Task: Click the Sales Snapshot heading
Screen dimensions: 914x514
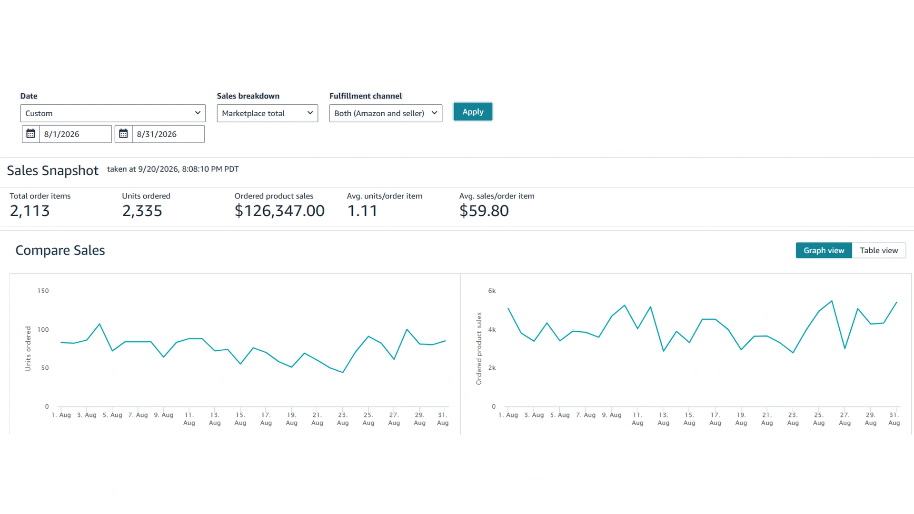Action: [53, 170]
